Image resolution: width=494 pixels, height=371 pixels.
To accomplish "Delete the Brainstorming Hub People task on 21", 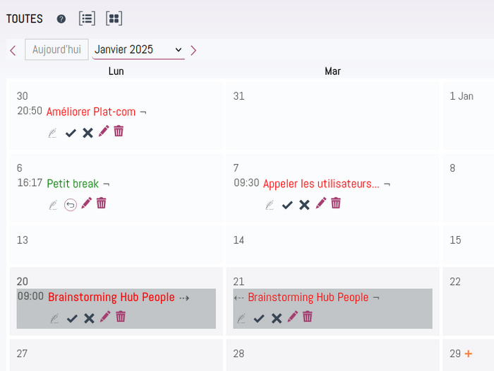I will 308,317.
